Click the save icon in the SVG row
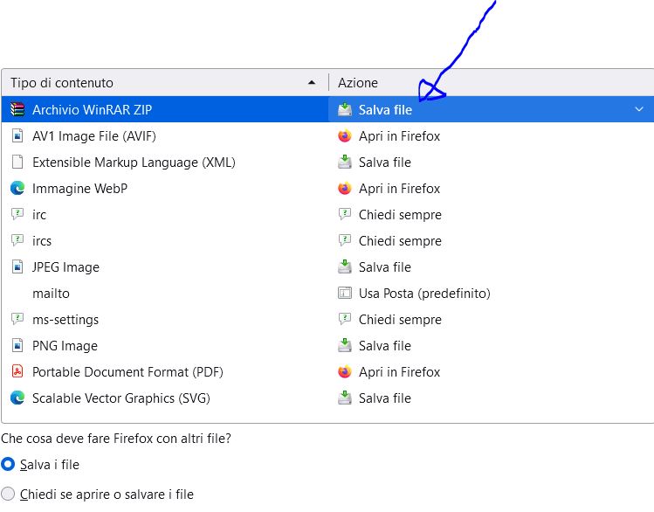The height and width of the screenshot is (512, 654). [345, 398]
